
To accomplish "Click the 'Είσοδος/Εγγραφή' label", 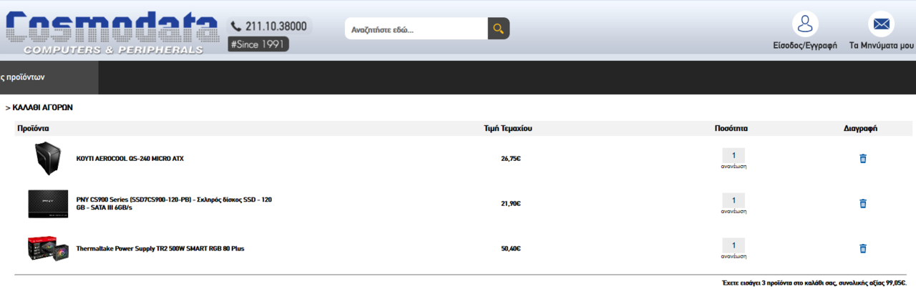I will [805, 45].
